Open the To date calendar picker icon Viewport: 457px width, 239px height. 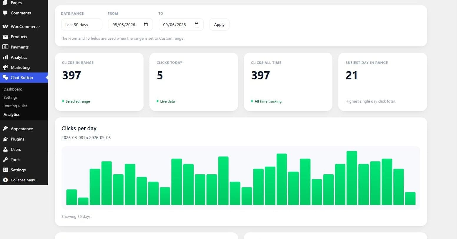[197, 24]
